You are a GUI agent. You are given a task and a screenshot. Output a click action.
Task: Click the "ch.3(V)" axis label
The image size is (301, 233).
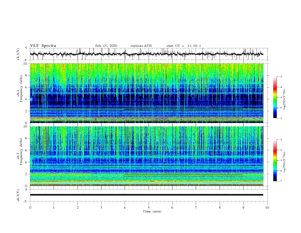[x=18, y=195]
